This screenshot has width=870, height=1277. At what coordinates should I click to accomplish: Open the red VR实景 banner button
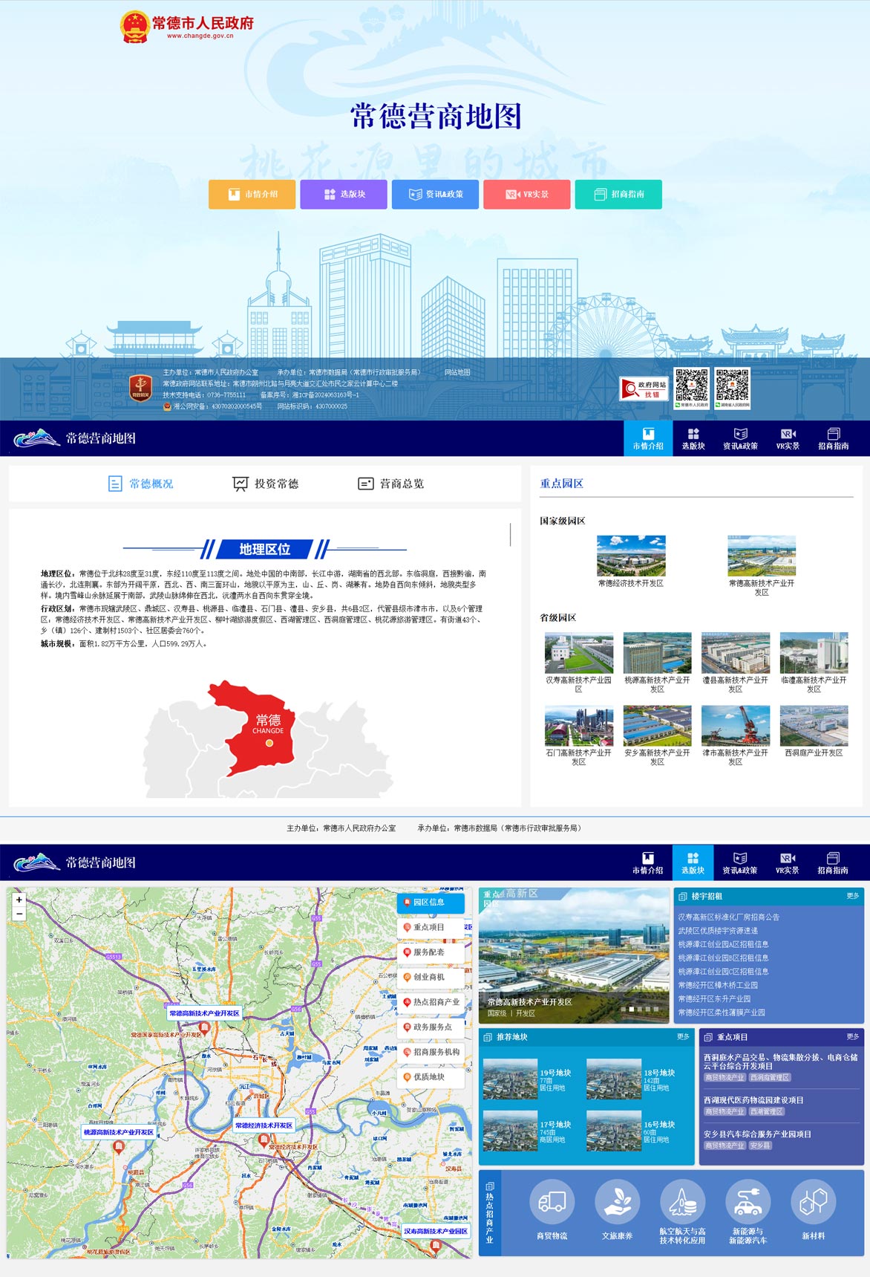pyautogui.click(x=527, y=195)
